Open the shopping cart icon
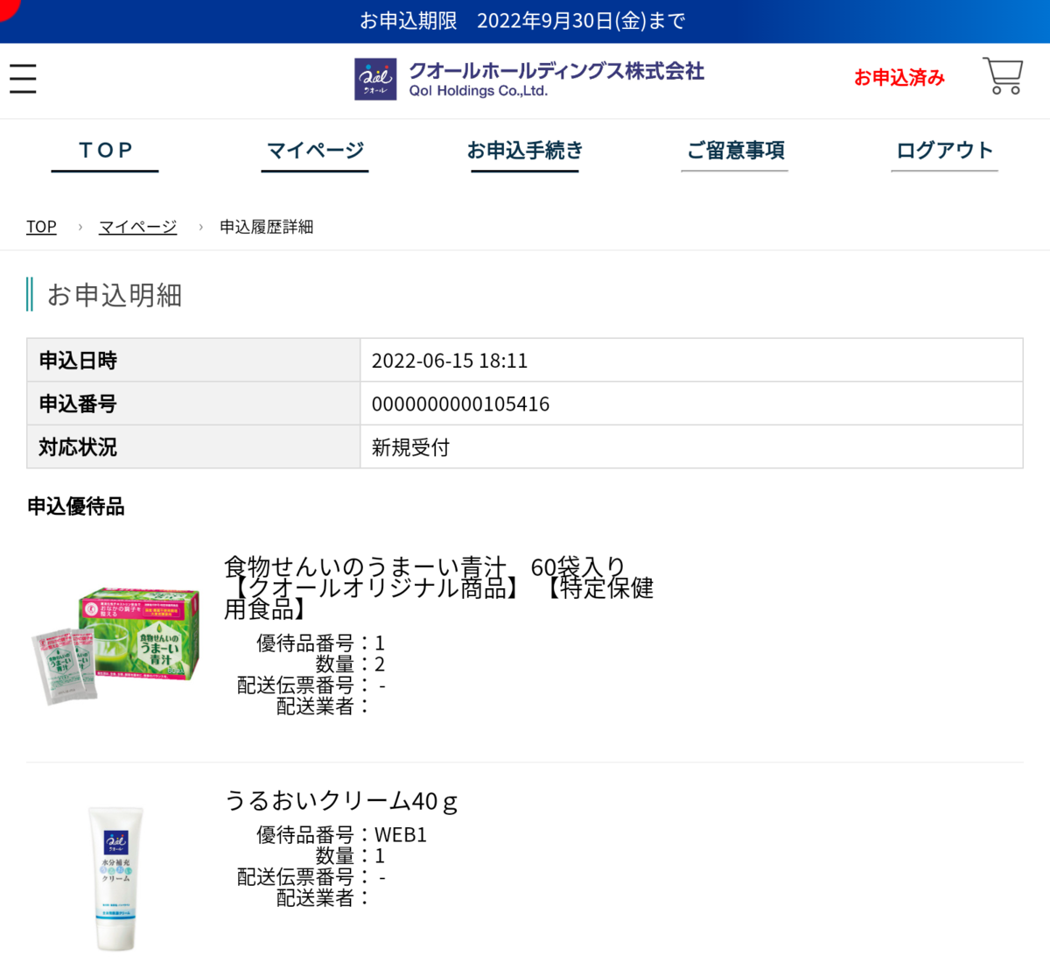Viewport: 1050px width, 977px height. (x=1003, y=76)
